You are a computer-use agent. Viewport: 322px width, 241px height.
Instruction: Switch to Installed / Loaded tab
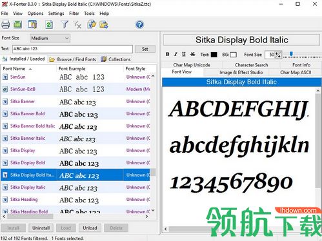coord(24,59)
